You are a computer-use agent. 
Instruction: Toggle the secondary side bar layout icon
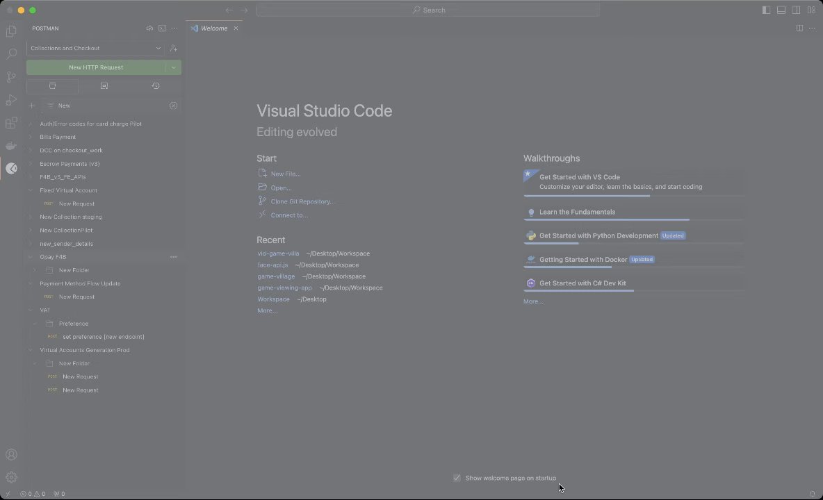(796, 10)
